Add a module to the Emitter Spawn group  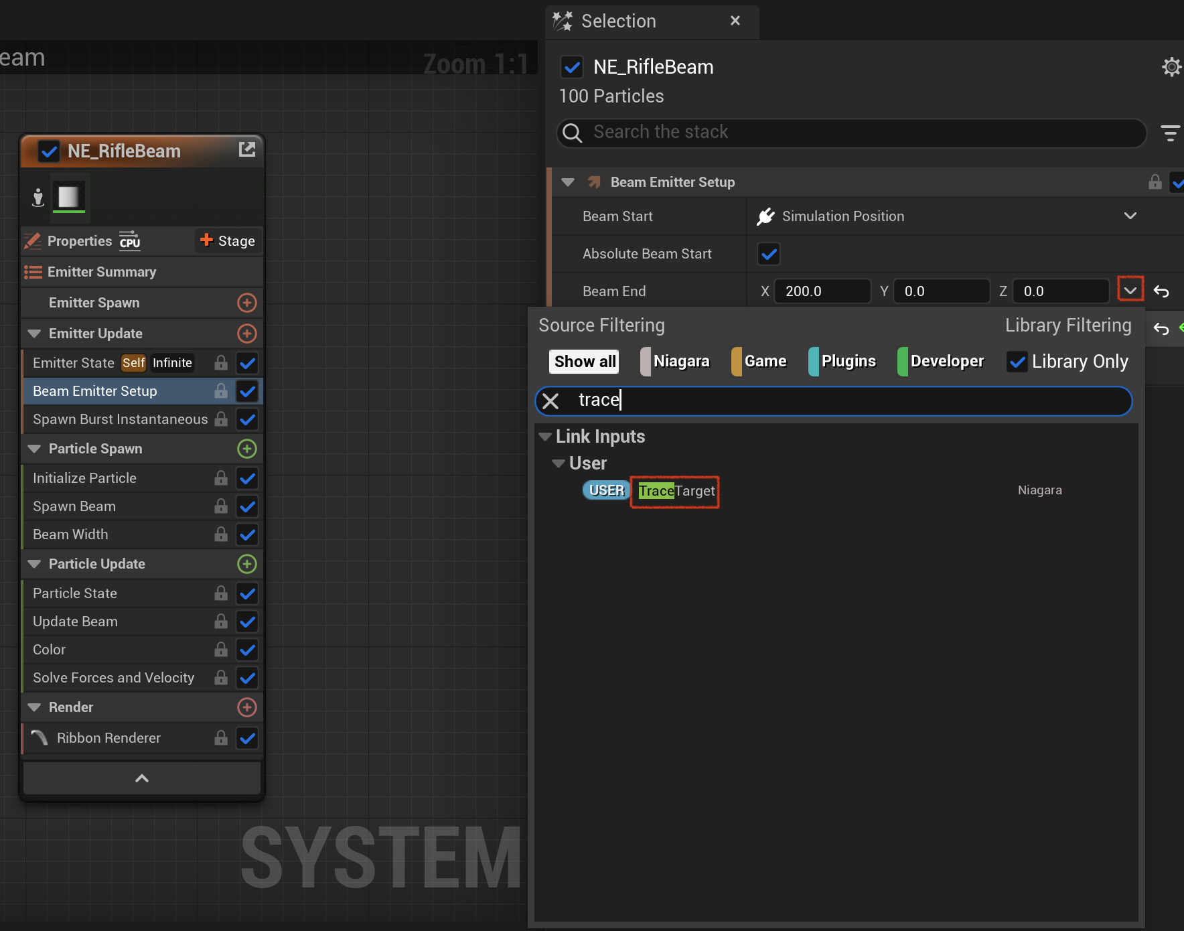pyautogui.click(x=247, y=303)
